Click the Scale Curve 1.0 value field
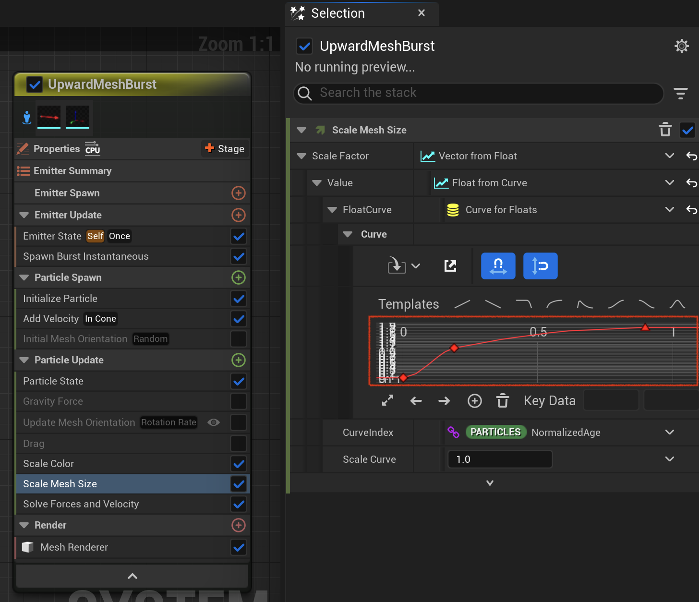 [500, 459]
